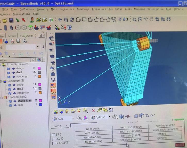Open the Materials menu
Image resolution: width=187 pixels, height=148 pixels.
point(83,9)
